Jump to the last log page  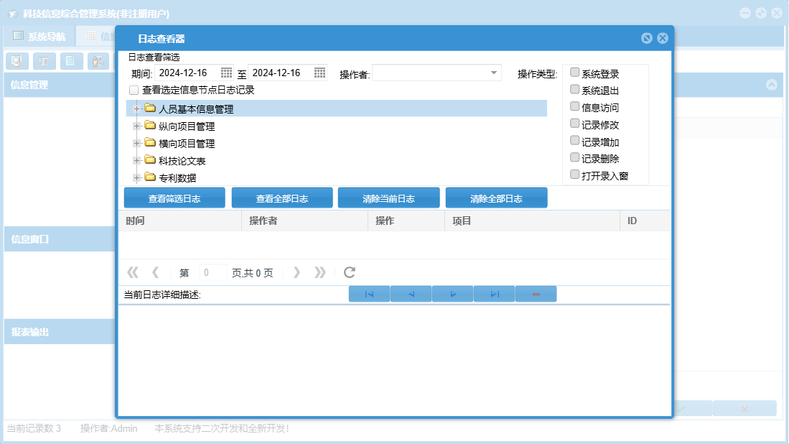click(x=320, y=272)
